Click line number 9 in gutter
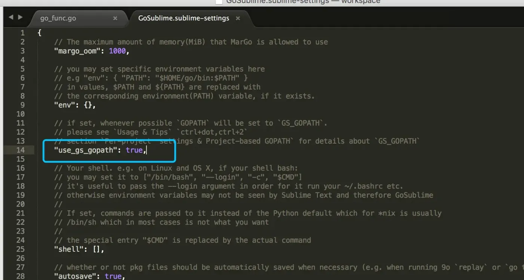The image size is (524, 280). point(22,105)
